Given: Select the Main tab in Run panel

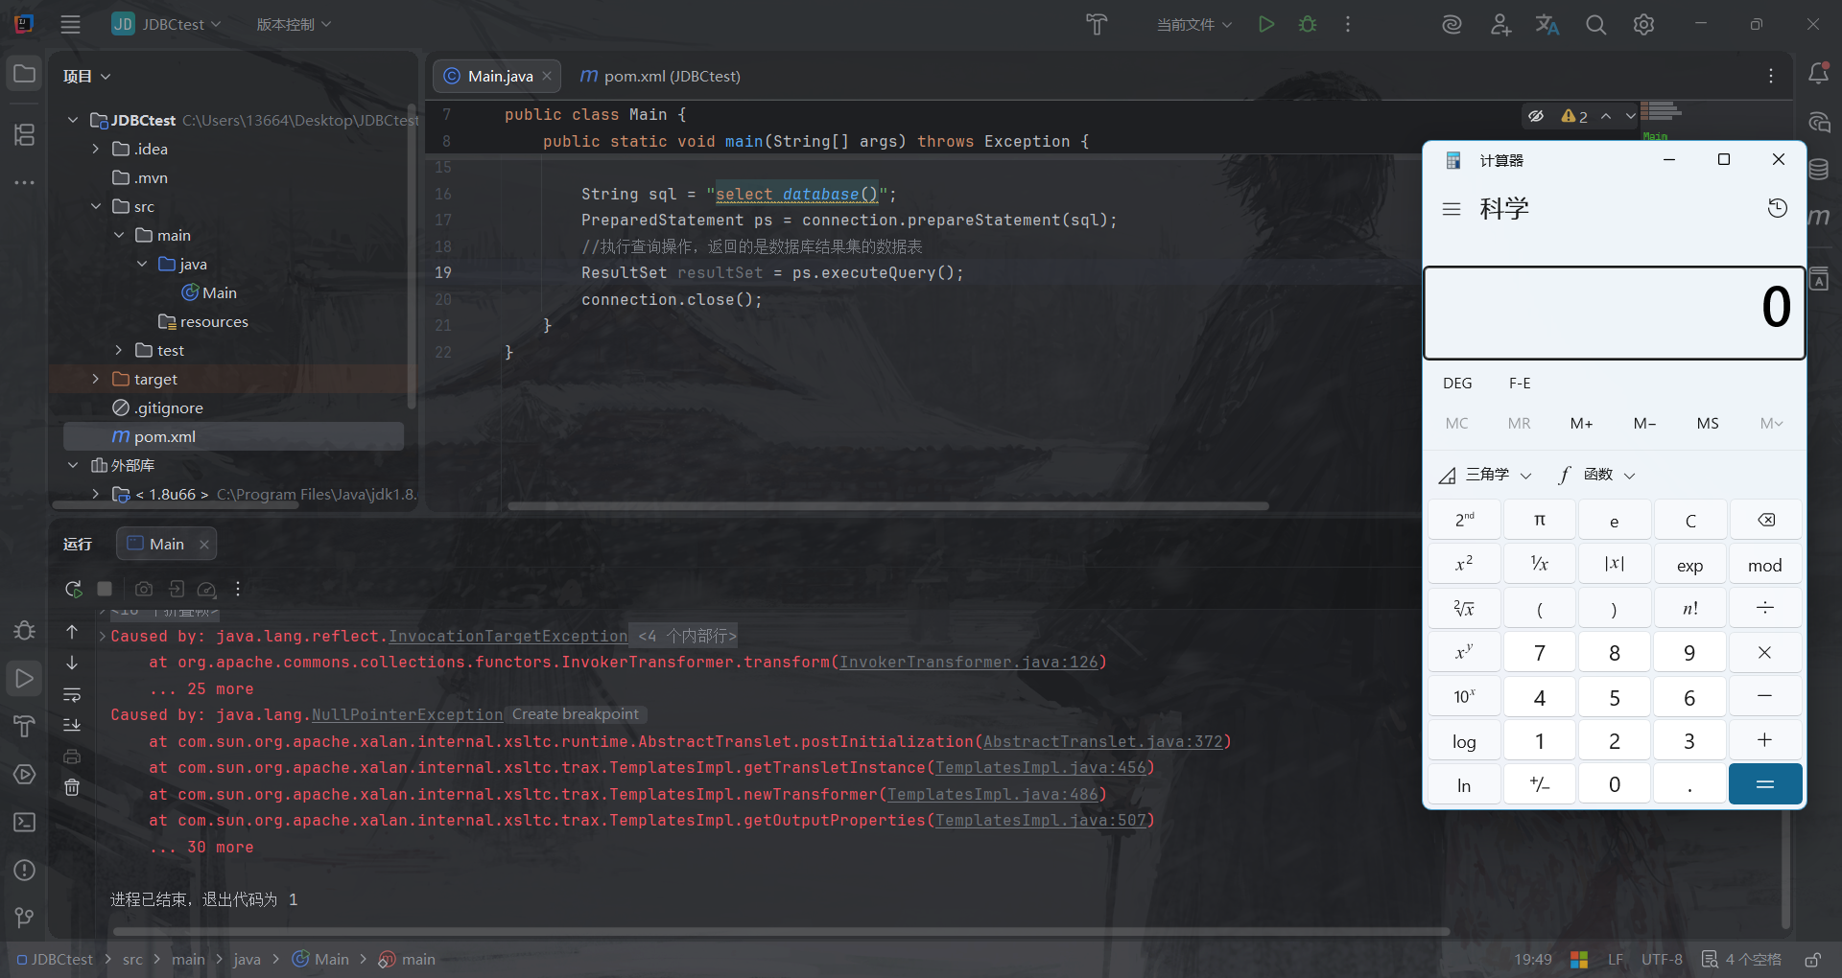Looking at the screenshot, I should [165, 544].
